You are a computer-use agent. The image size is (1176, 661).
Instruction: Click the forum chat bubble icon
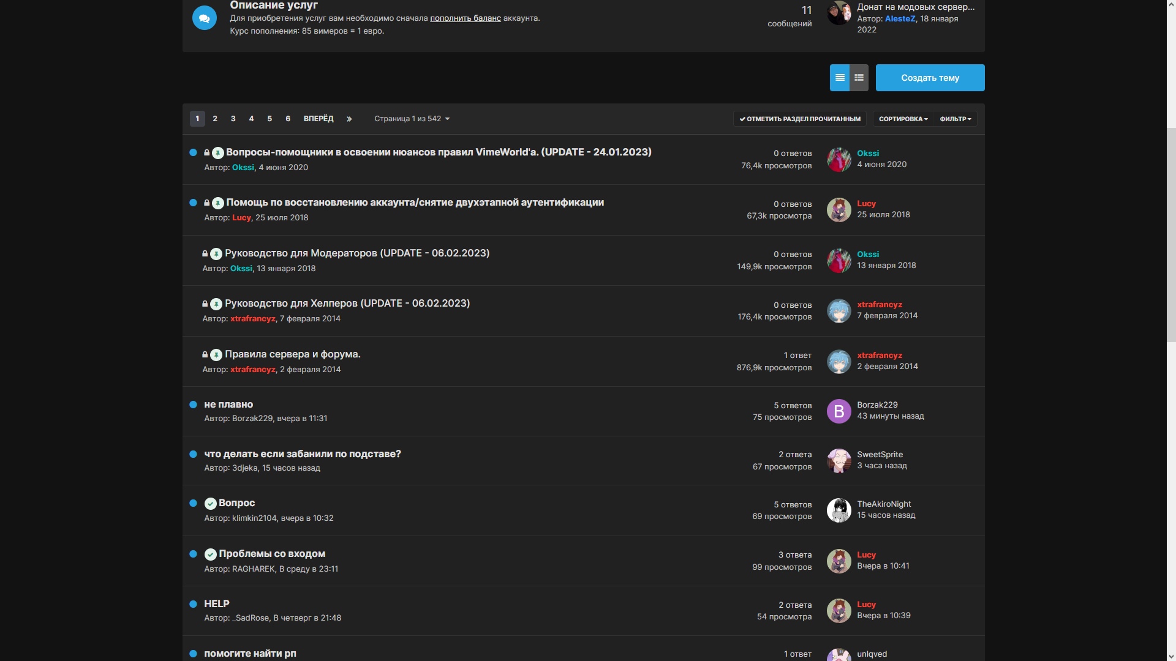click(x=205, y=18)
